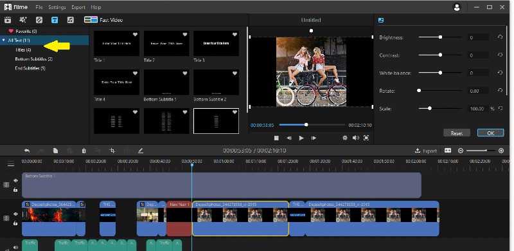The height and width of the screenshot is (251, 514).
Task: Play the preview video
Action: tap(301, 138)
